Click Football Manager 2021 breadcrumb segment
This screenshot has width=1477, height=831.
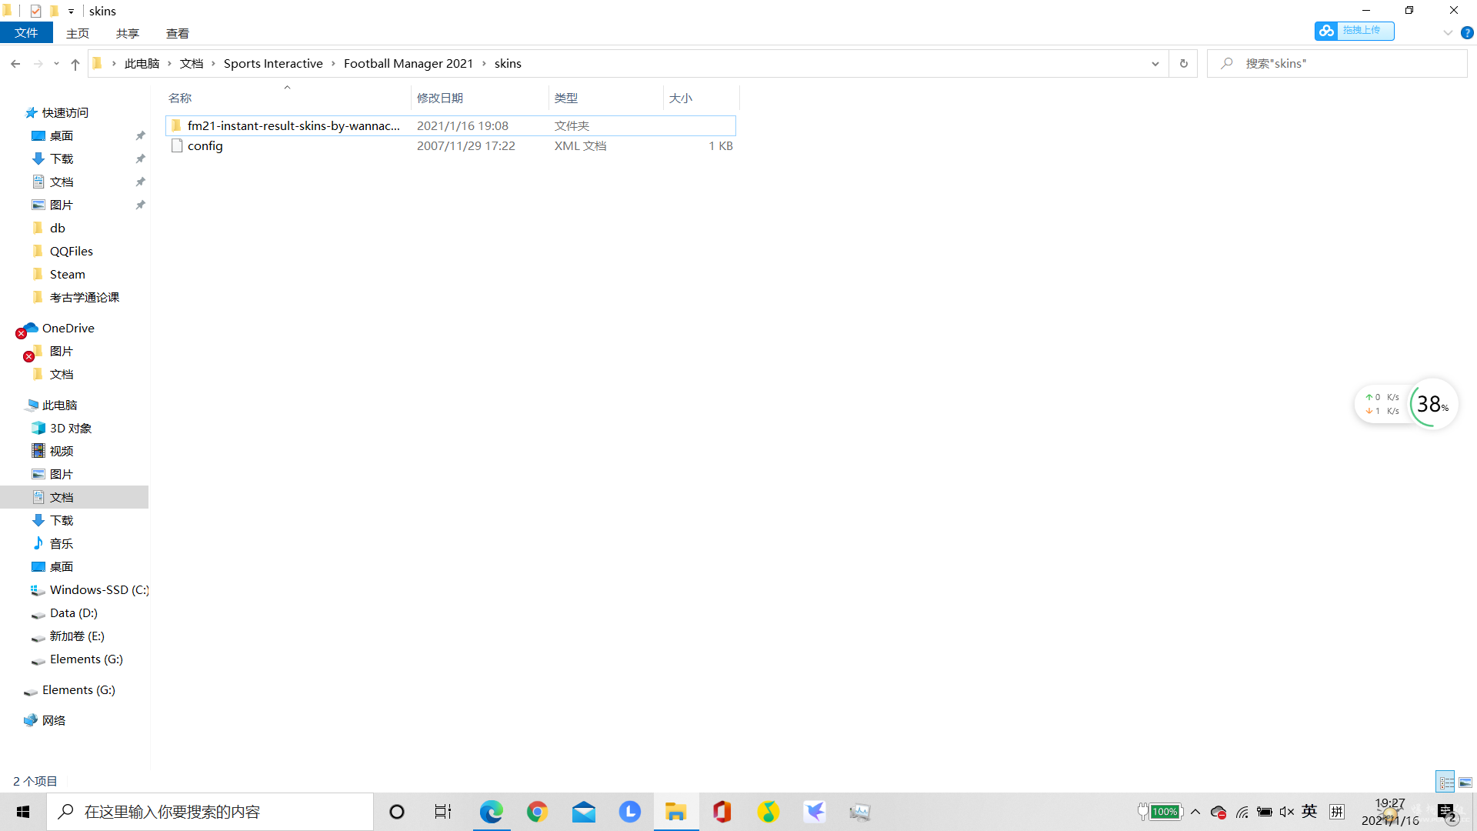408,64
